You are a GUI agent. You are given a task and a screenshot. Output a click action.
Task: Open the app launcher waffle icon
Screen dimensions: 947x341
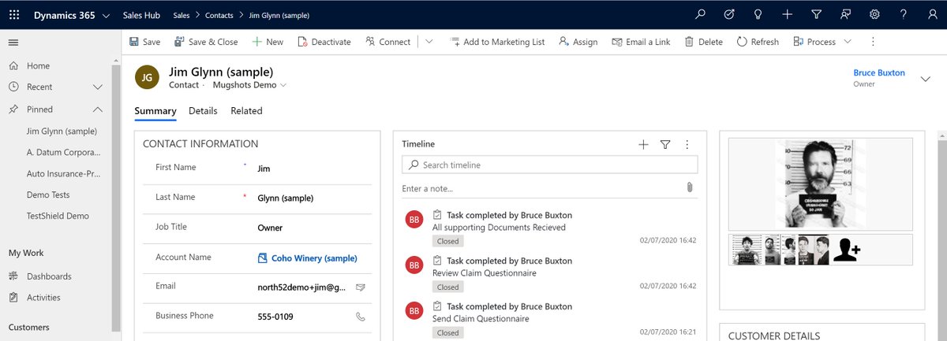coord(14,15)
